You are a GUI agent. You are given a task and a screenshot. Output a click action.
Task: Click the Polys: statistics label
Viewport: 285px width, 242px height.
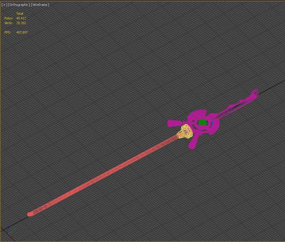pos(9,18)
